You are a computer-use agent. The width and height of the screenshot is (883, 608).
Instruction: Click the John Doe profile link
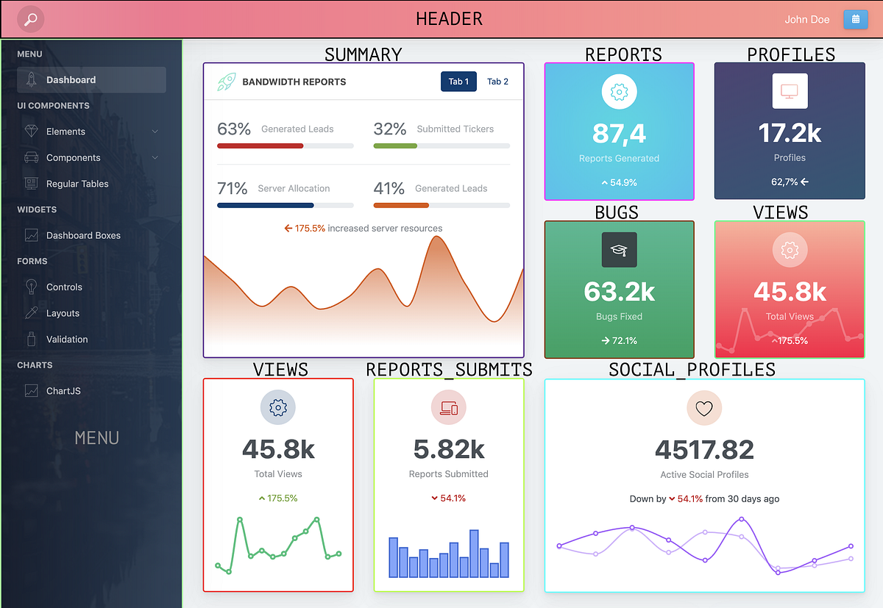point(806,19)
